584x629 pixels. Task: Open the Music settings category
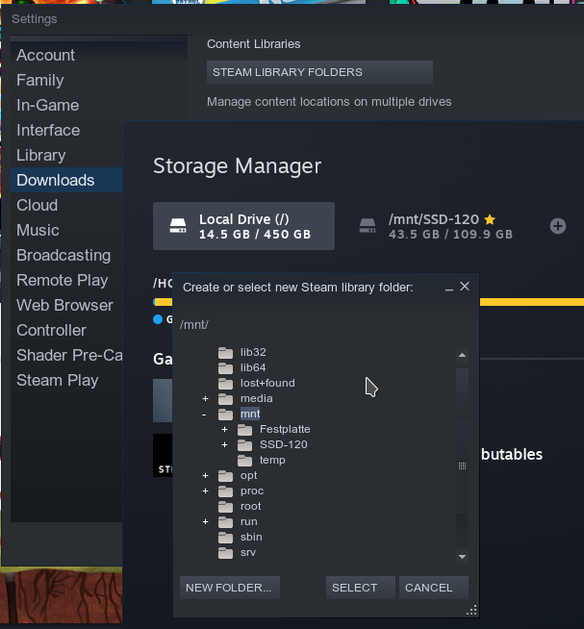[x=38, y=230]
